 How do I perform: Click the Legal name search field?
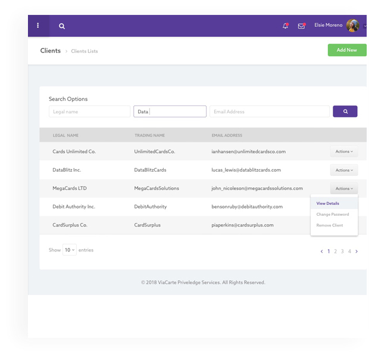pos(89,111)
